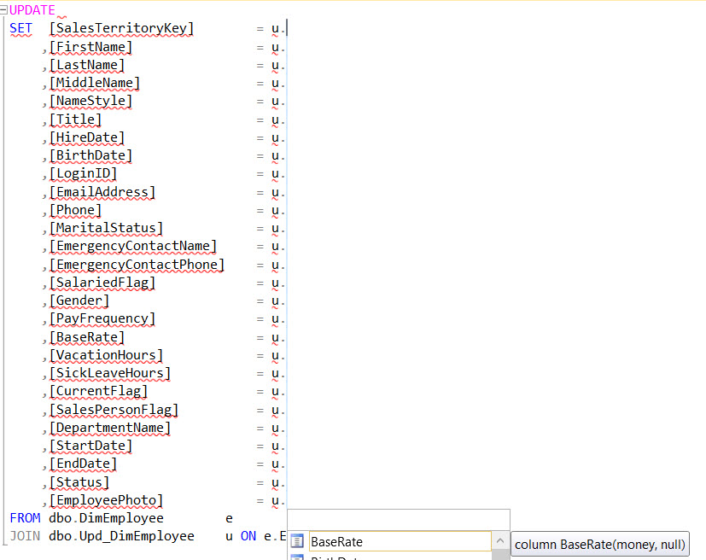Click the dbo.DimEmployee table name
This screenshot has height=560, width=706.
point(106,518)
